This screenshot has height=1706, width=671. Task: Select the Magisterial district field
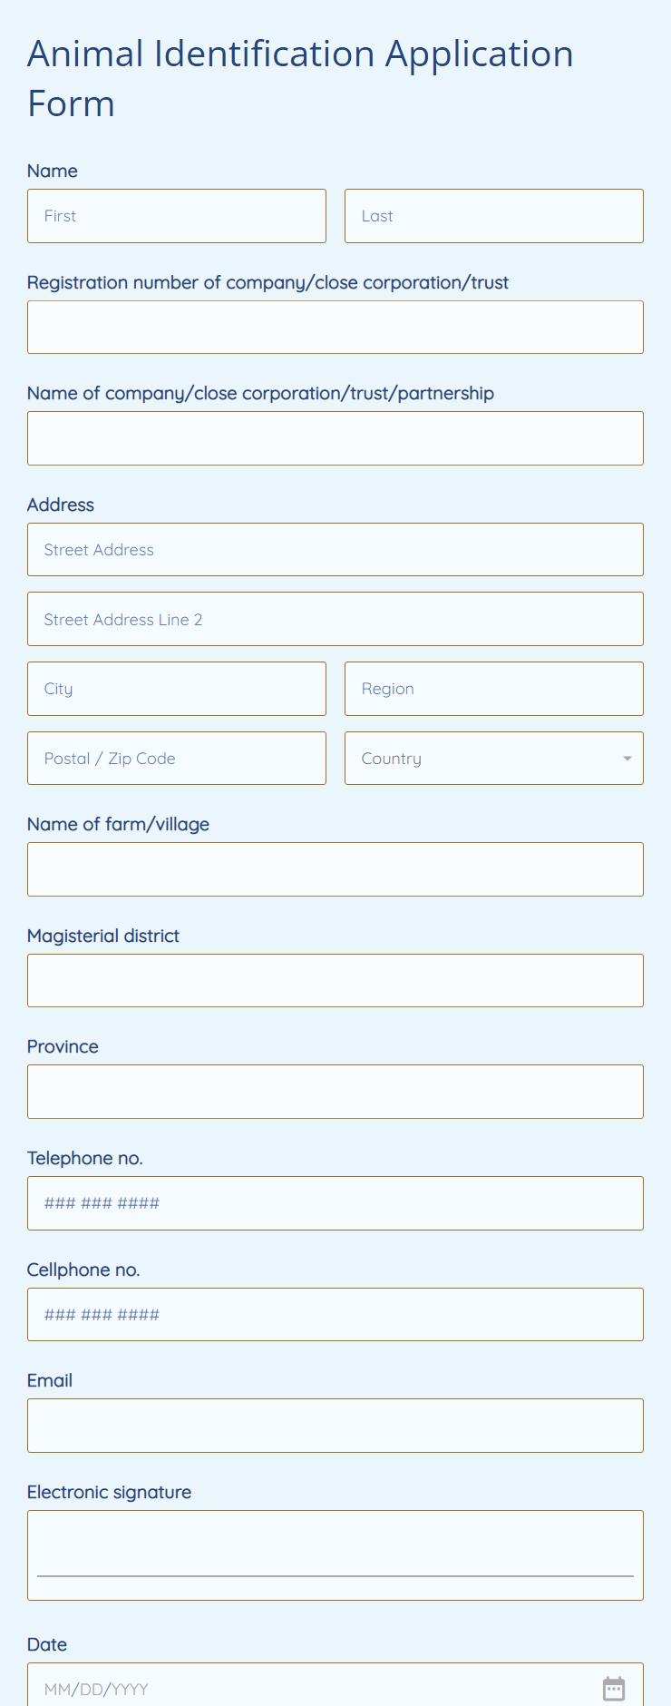coord(335,980)
